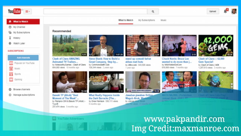
Task: Click the Upload button
Action: 212,11
